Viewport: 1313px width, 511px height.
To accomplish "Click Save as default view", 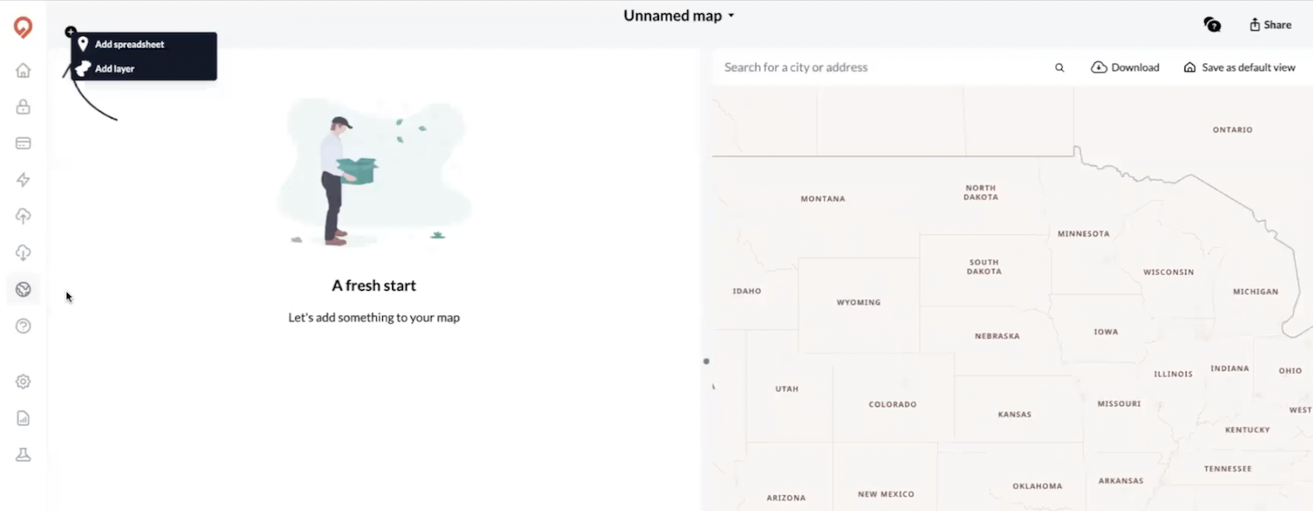I will click(1239, 68).
